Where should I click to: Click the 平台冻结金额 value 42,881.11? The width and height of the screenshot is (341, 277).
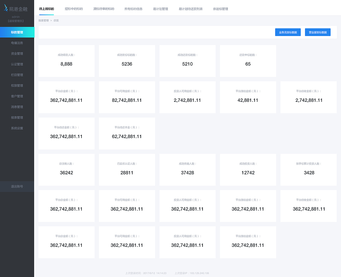tap(248, 100)
